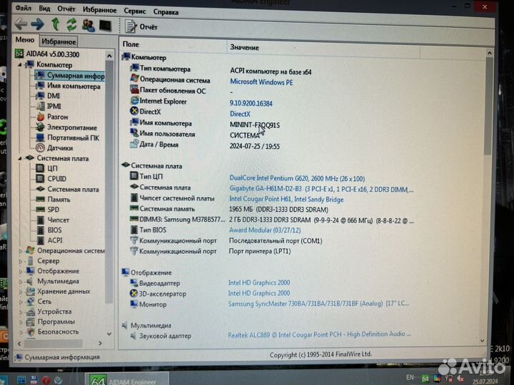Select DMI tree item
The image size is (514, 385).
(x=49, y=96)
